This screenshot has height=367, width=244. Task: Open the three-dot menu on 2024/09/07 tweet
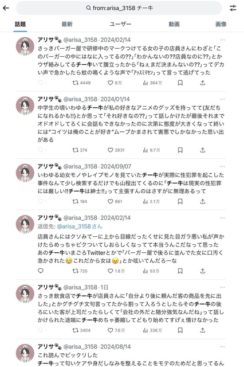click(x=222, y=167)
